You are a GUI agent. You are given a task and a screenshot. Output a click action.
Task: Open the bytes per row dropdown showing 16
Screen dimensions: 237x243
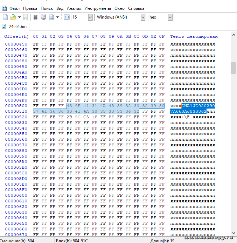click(x=90, y=17)
